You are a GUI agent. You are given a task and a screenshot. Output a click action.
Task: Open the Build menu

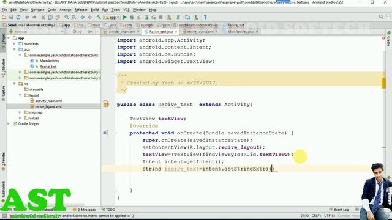pos(95,10)
